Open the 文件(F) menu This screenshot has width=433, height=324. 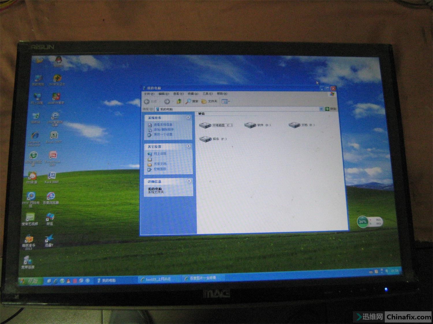[x=149, y=94]
